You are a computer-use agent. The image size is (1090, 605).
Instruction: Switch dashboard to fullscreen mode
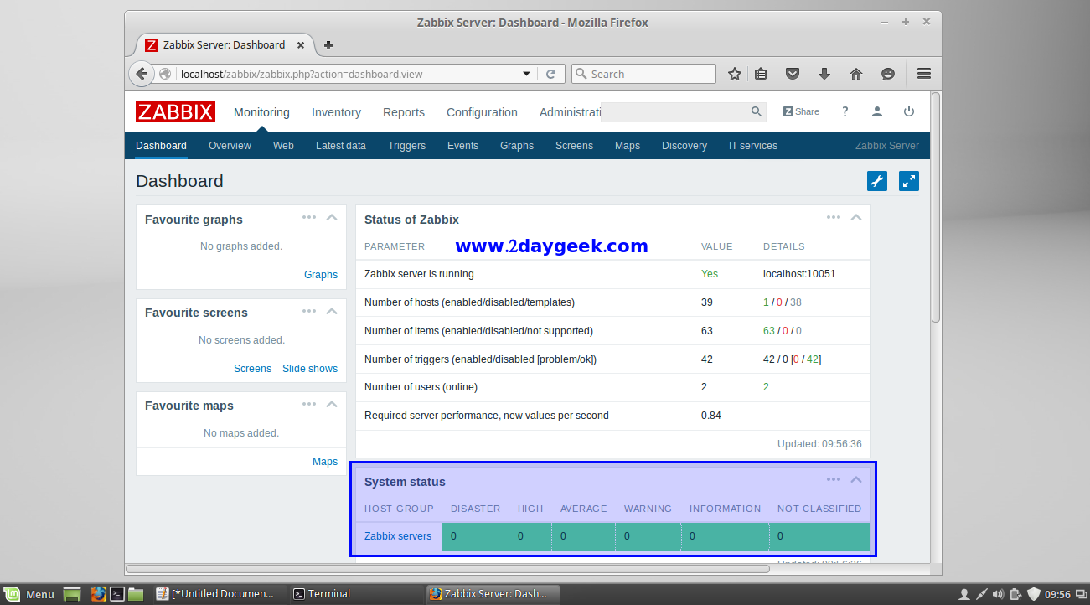(x=909, y=181)
